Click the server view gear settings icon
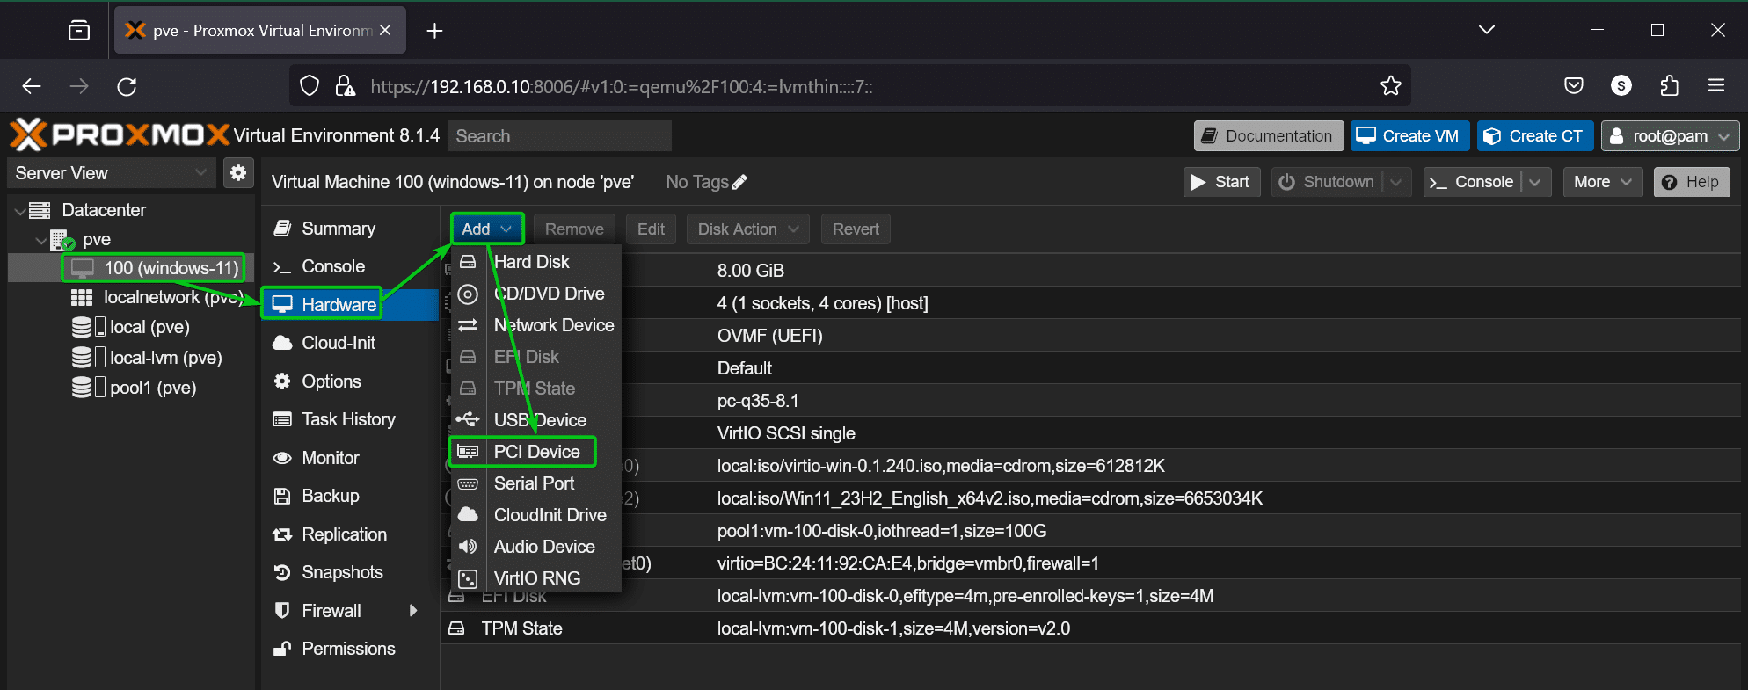Viewport: 1748px width, 690px height. [x=238, y=173]
